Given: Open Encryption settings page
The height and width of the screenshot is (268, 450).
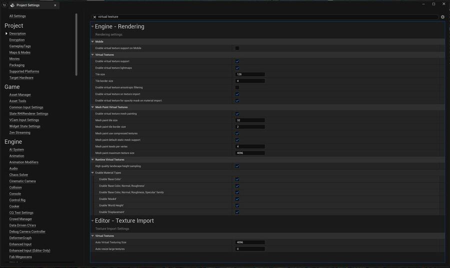Looking at the screenshot, I should pos(17,40).
